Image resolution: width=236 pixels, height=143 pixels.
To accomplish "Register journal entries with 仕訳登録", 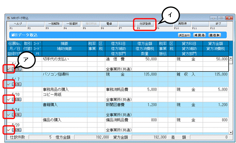I will click(x=145, y=24).
